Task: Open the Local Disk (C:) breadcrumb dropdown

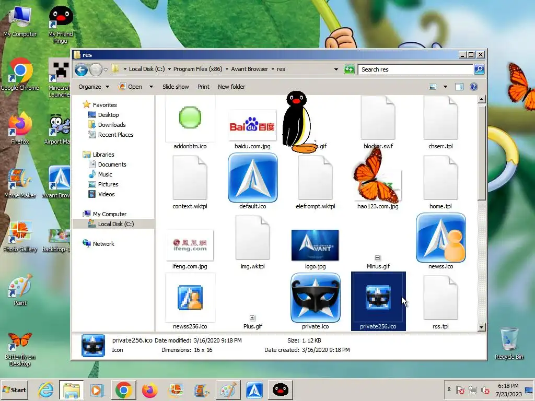Action: [x=170, y=69]
